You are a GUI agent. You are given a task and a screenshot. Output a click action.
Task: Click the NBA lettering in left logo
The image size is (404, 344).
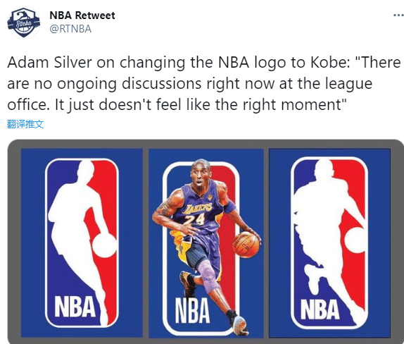(x=75, y=307)
